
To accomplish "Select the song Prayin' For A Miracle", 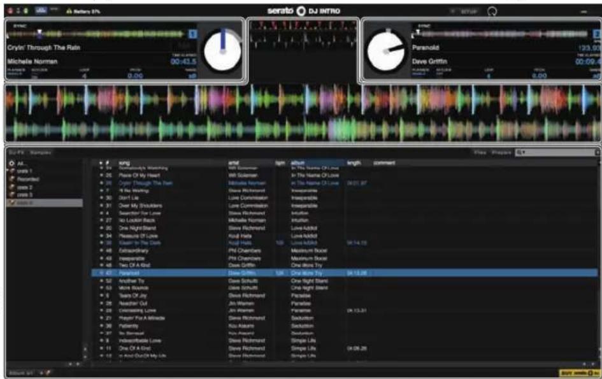I will (x=141, y=318).
